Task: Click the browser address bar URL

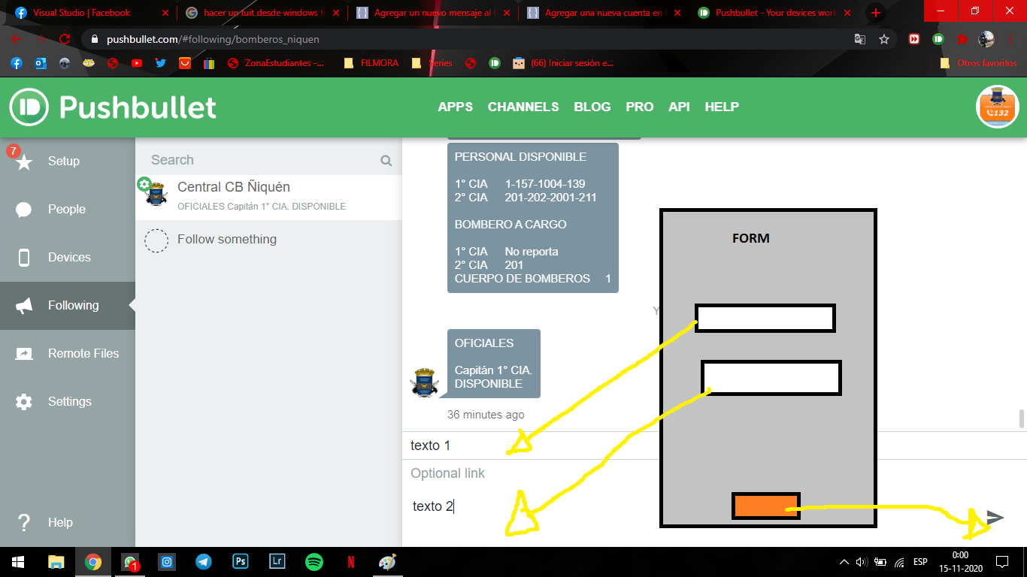Action: (214, 39)
